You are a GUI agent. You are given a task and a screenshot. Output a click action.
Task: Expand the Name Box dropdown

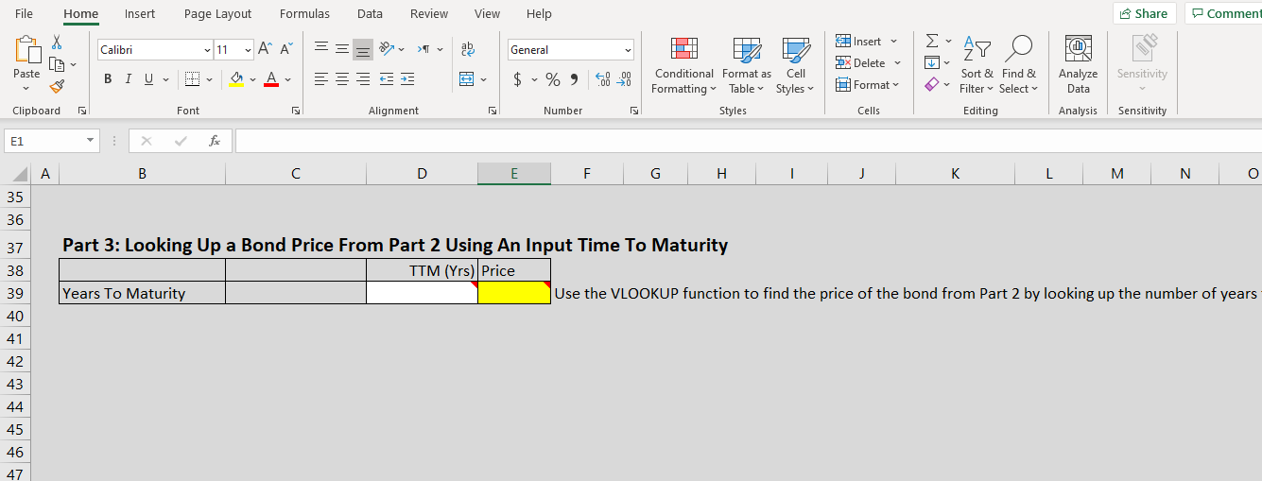click(90, 141)
